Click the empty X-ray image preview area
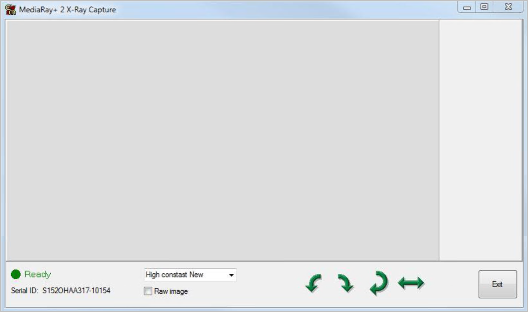Screen dimensions: 528x312 [x=222, y=140]
